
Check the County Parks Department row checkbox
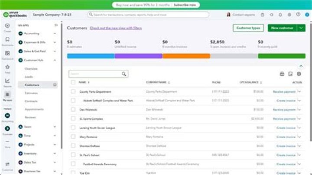tap(73, 91)
